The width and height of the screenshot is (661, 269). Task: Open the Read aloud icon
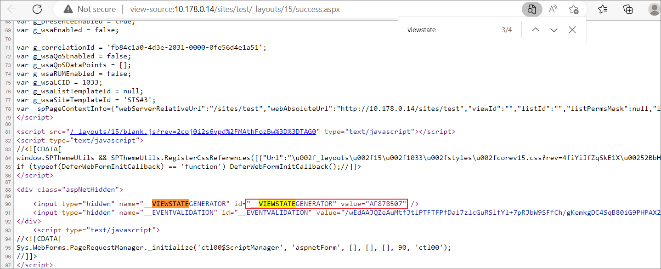tap(553, 9)
